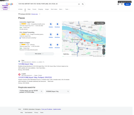This screenshot has height=115, width=134.
Task: Zoom out the map with minus button
Action: point(104,53)
